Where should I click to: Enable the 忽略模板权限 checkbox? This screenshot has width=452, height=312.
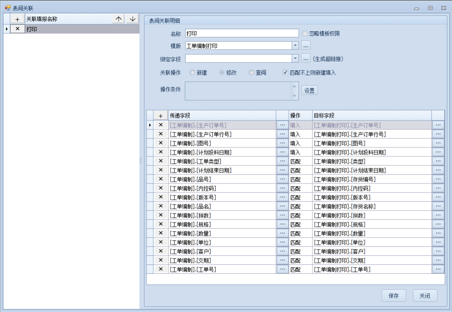(305, 34)
